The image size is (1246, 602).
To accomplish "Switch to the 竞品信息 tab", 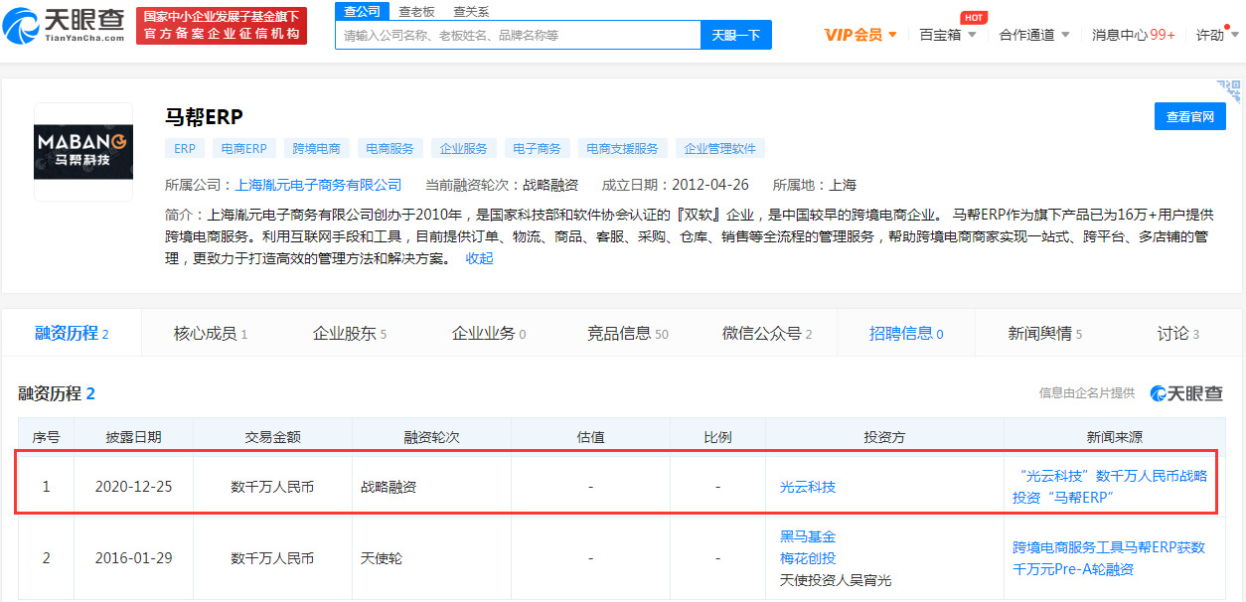I will tap(628, 334).
